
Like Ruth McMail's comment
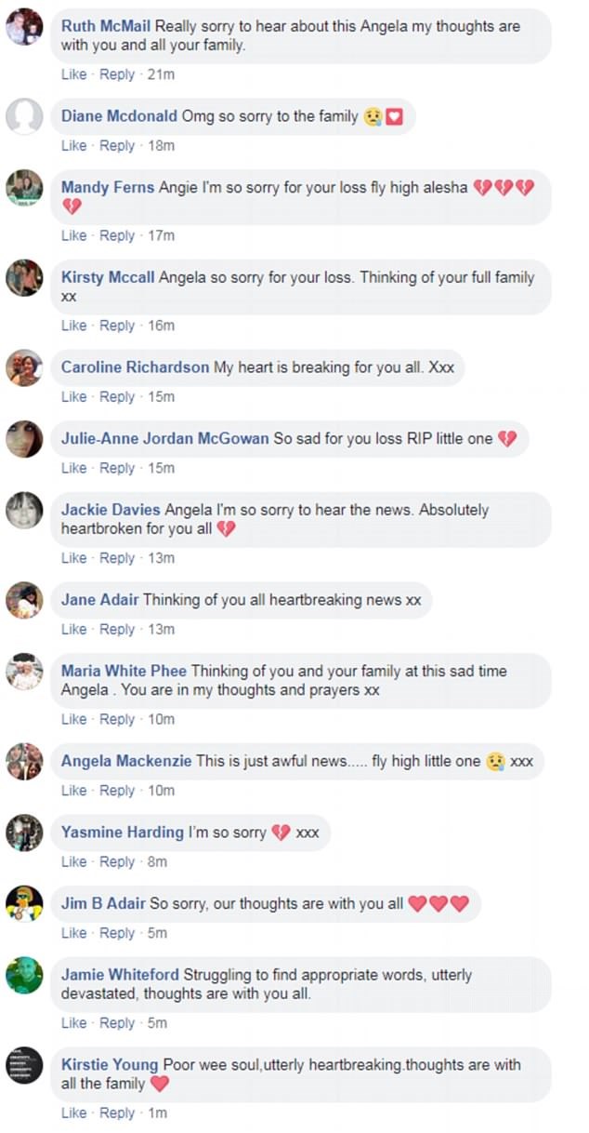73,74
